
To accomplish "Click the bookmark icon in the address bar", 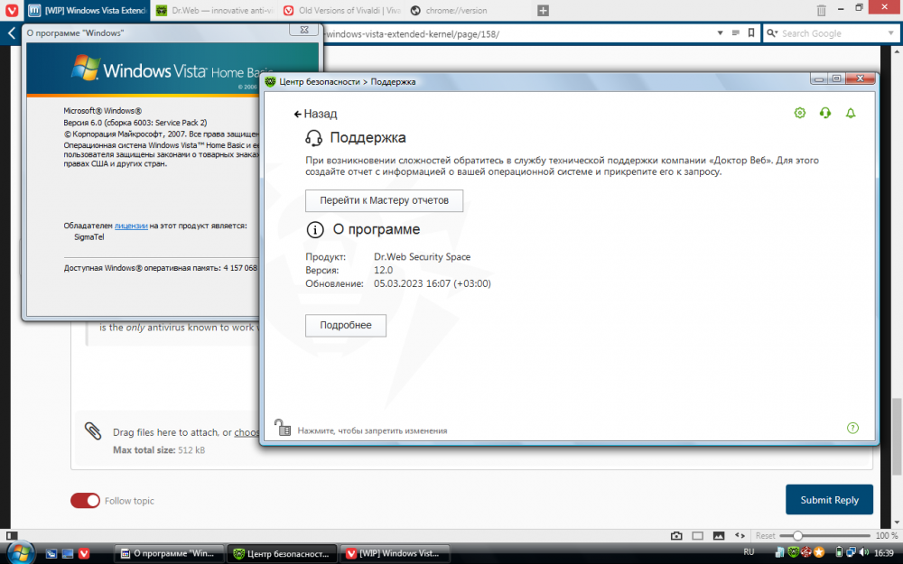I will [750, 33].
